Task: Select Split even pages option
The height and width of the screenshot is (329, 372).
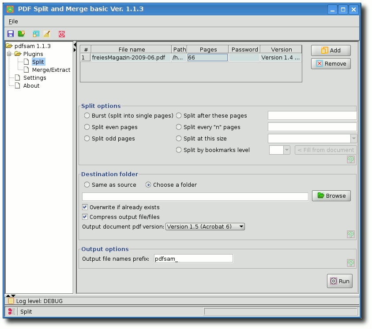Action: (x=87, y=127)
